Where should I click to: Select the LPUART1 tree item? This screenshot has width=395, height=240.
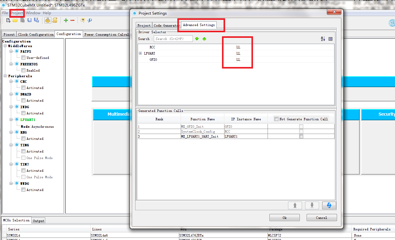click(x=28, y=120)
